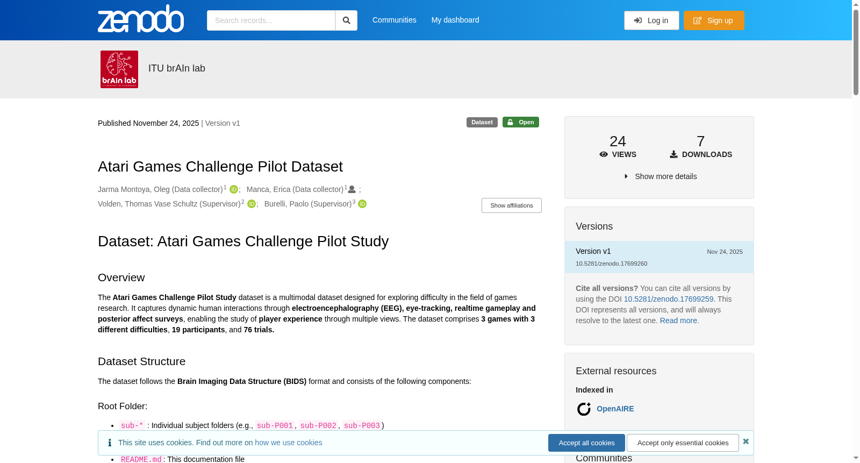The height and width of the screenshot is (463, 860).
Task: Click the 7 downloads count
Action: (x=700, y=141)
